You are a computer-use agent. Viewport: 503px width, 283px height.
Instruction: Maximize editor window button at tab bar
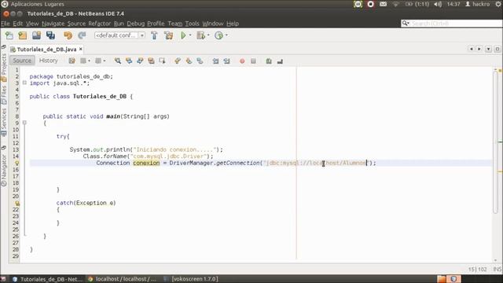(x=497, y=49)
